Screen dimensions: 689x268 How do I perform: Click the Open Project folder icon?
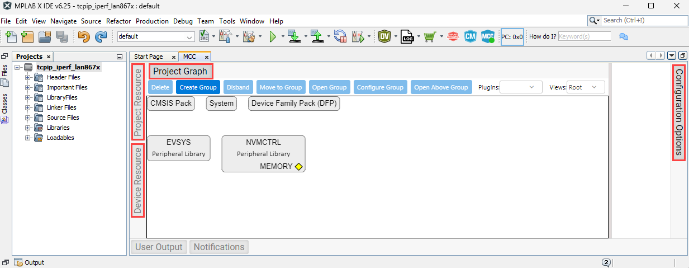[45, 36]
